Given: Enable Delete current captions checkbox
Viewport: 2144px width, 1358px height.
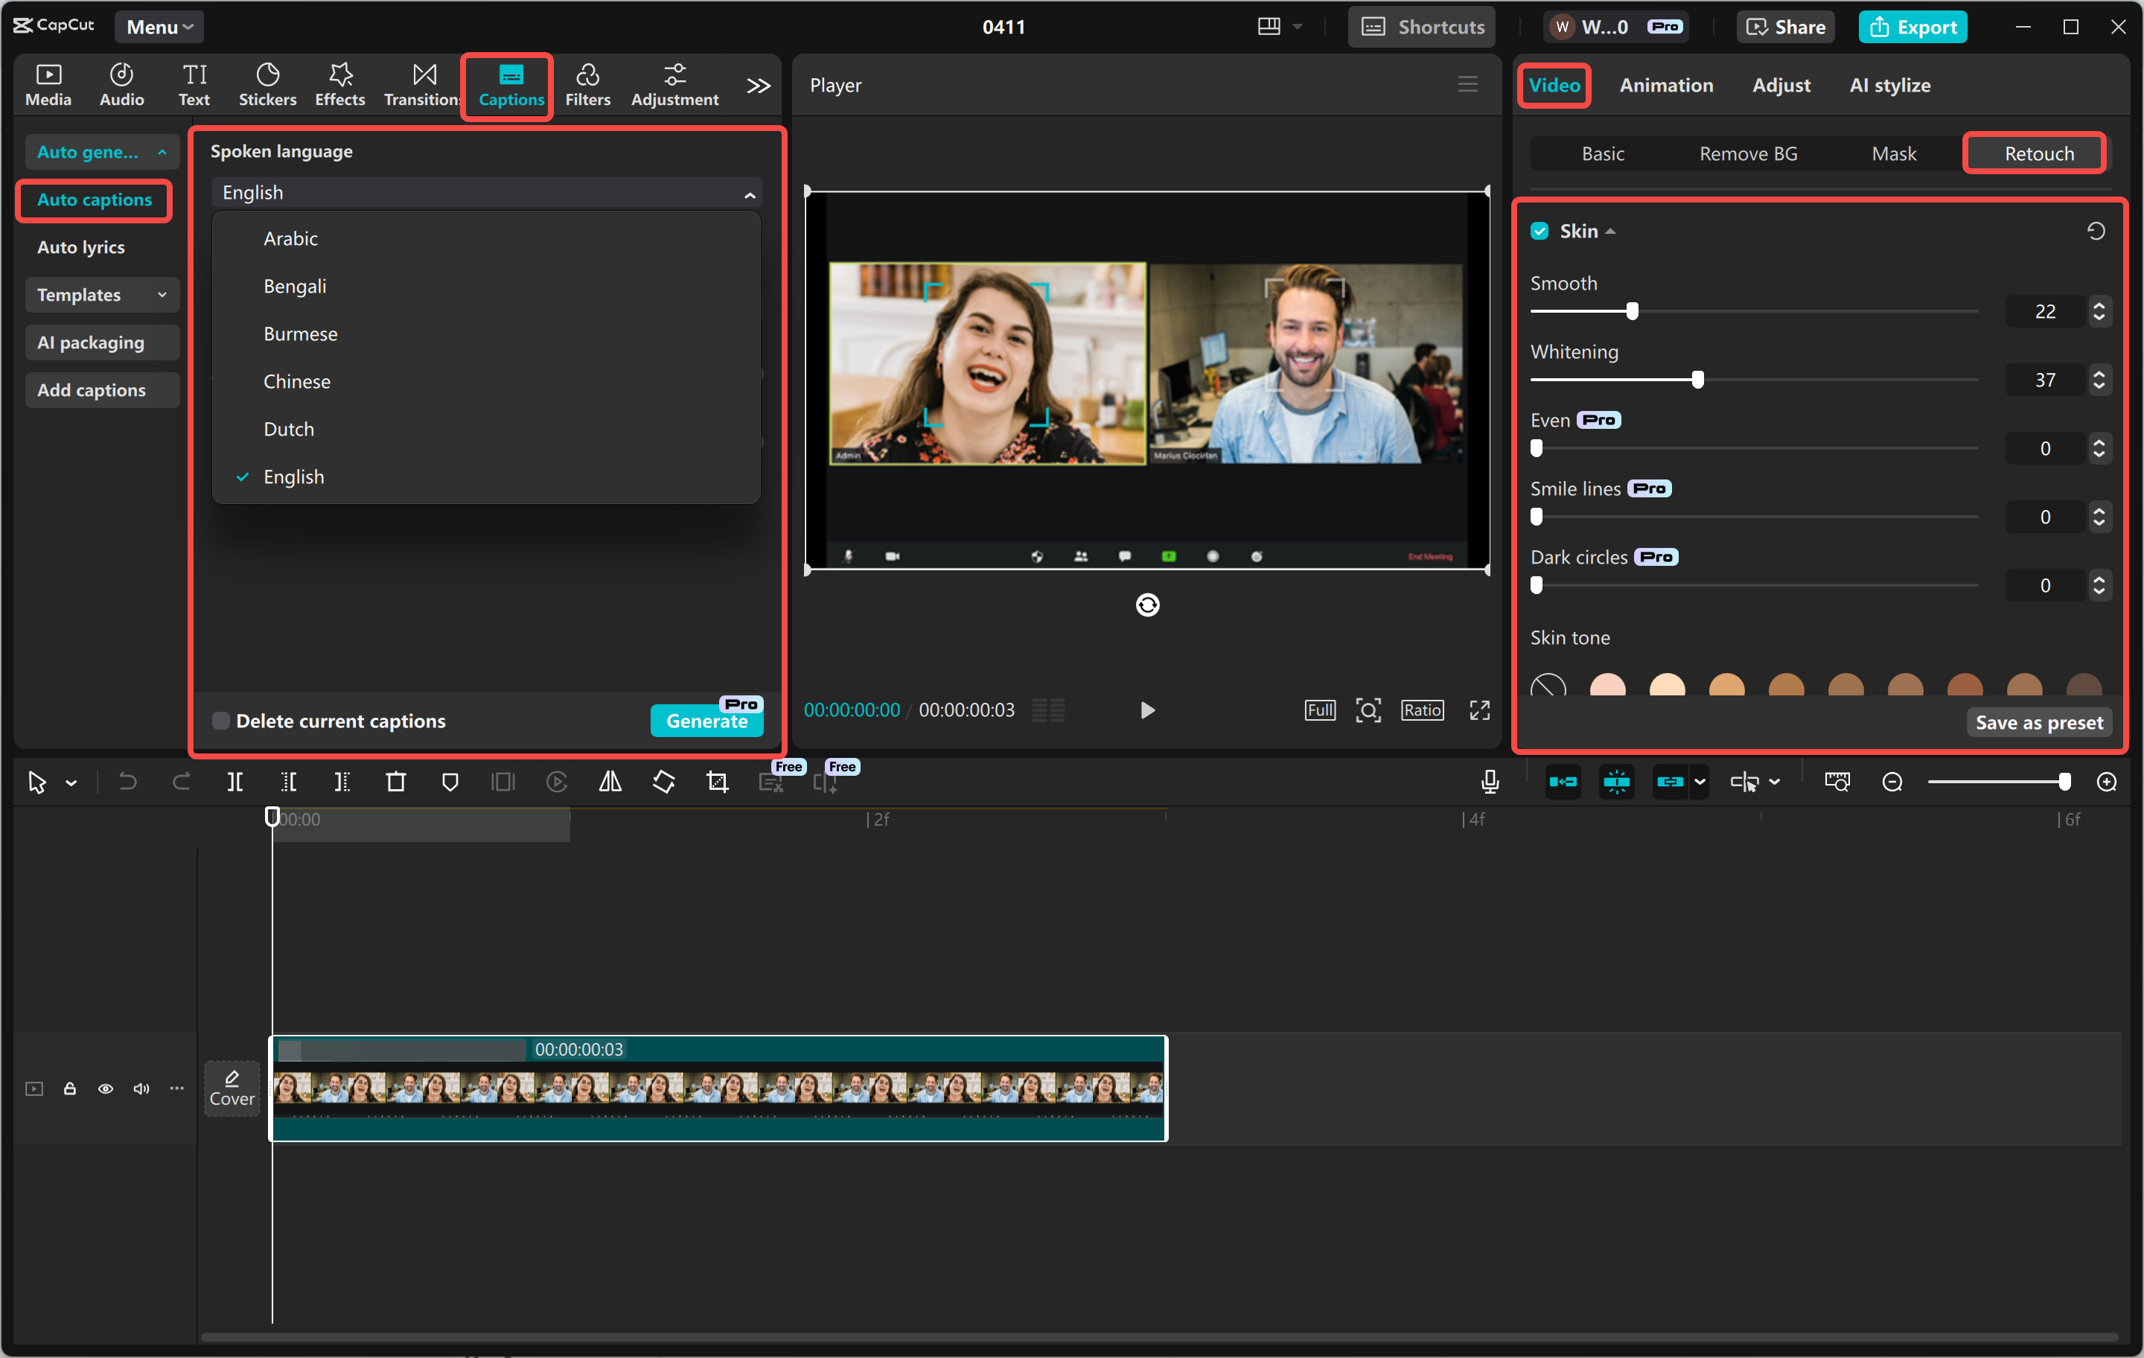Looking at the screenshot, I should (221, 721).
